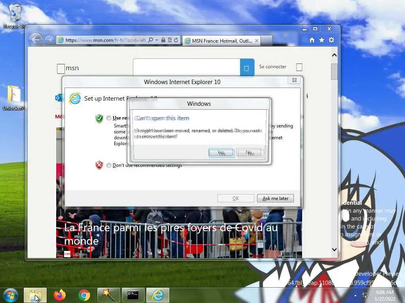Select the MSN France tab
Viewport: 405px width, 303px height.
point(221,41)
